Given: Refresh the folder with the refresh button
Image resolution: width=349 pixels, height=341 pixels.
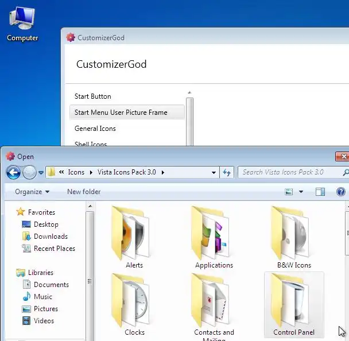Looking at the screenshot, I should pos(227,172).
